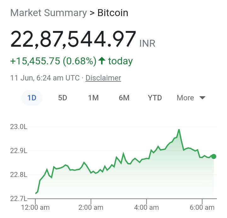This screenshot has width=227, height=218.
Task: Show the 1M price chart
Action: [x=93, y=98]
